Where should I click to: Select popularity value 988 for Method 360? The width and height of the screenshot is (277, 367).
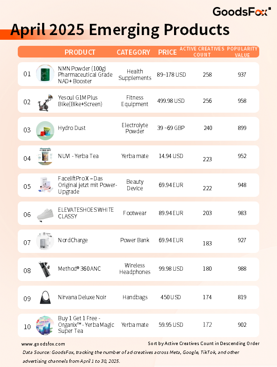(x=242, y=268)
